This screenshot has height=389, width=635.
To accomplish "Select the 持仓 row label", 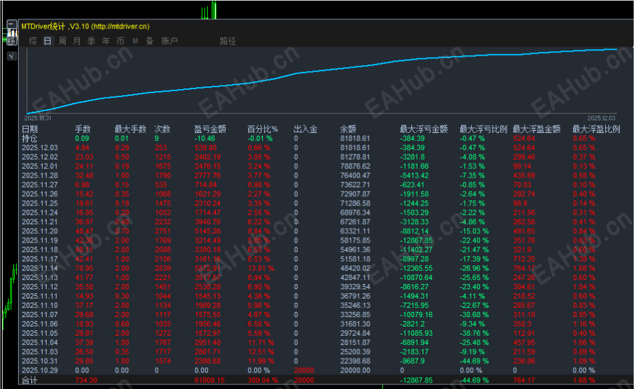I will tap(29, 138).
